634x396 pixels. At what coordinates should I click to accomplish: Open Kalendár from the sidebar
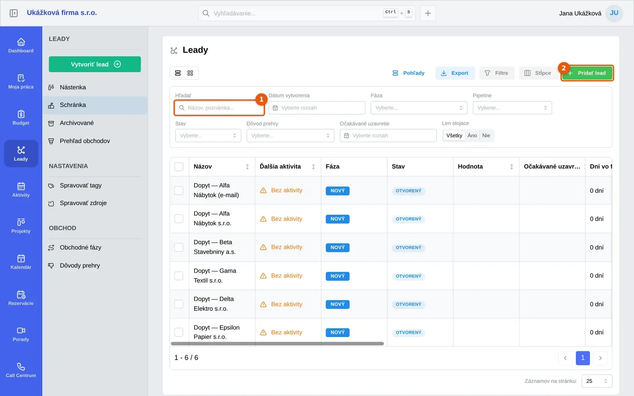pos(21,261)
